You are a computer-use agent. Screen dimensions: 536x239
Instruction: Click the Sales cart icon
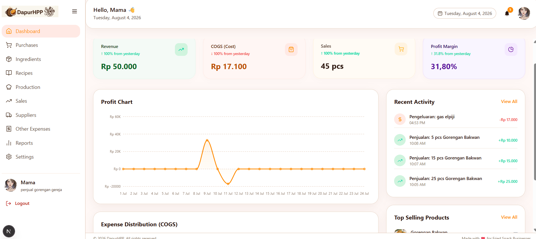401,49
